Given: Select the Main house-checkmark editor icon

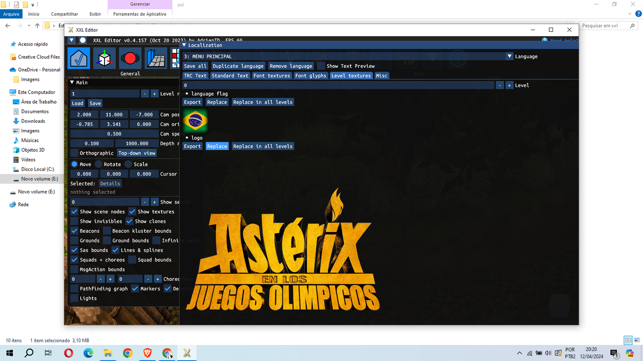Looking at the screenshot, I should point(79,58).
